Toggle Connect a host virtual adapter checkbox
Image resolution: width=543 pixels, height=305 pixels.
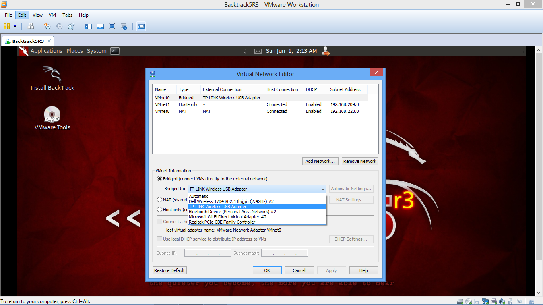click(x=160, y=222)
